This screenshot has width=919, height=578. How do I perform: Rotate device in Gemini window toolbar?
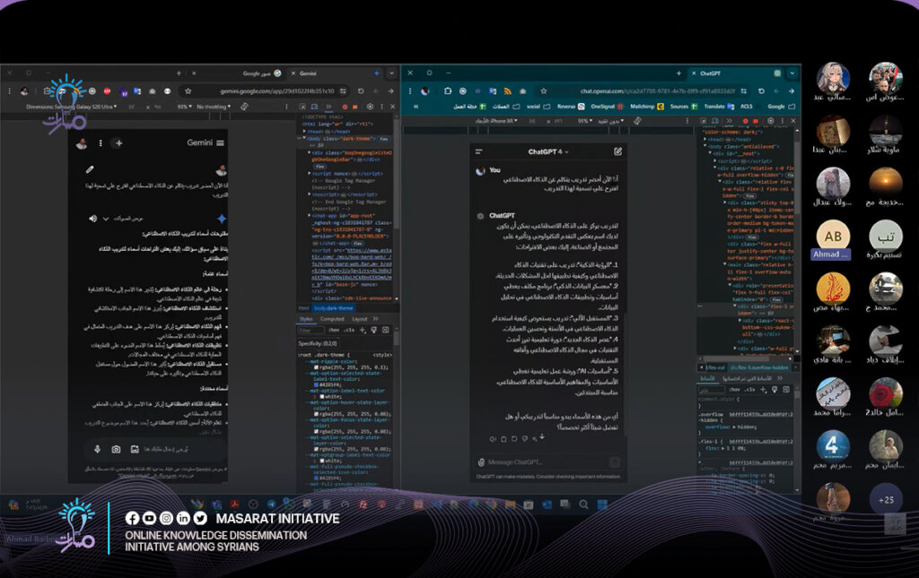pos(244,107)
